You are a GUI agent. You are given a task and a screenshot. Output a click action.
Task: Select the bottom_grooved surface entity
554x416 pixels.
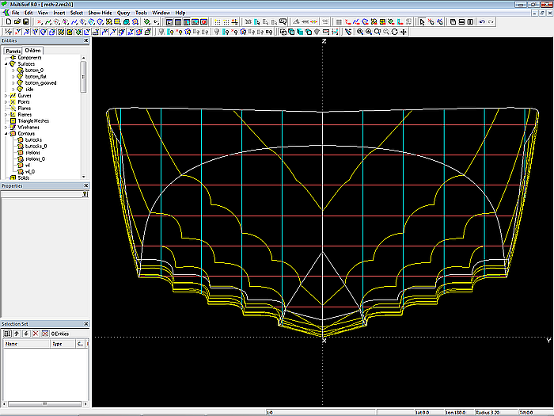pyautogui.click(x=40, y=83)
